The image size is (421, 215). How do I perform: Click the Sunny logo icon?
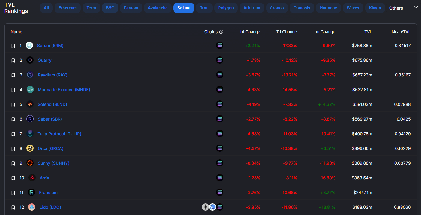point(30,163)
